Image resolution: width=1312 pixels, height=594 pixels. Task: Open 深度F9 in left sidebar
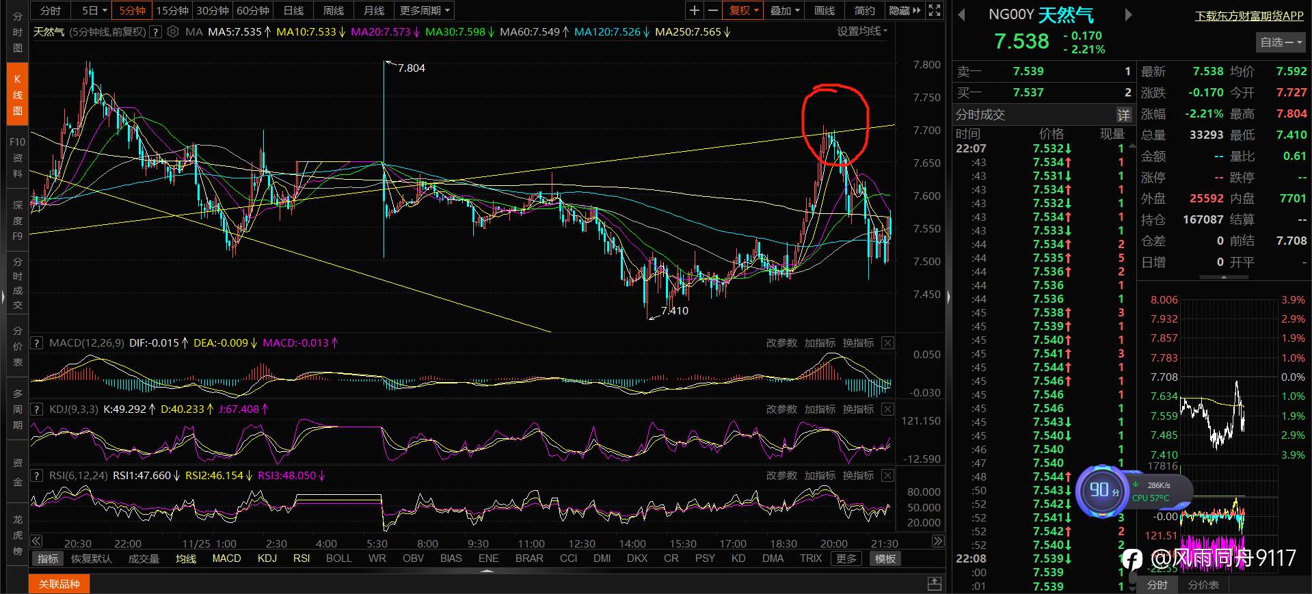pyautogui.click(x=17, y=221)
